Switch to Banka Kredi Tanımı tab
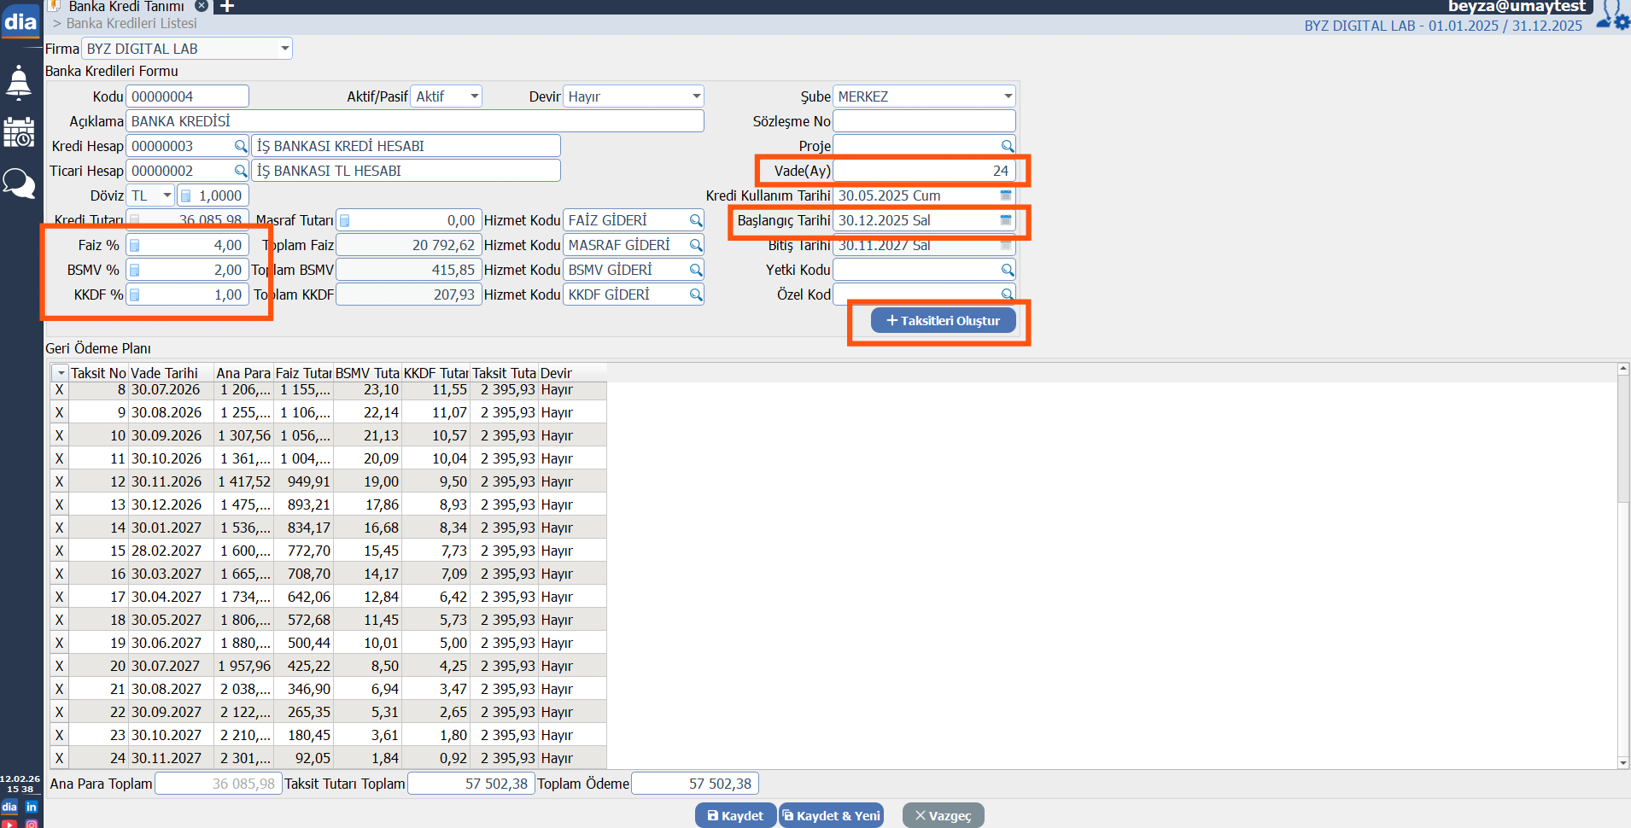The height and width of the screenshot is (828, 1631). pos(126,7)
